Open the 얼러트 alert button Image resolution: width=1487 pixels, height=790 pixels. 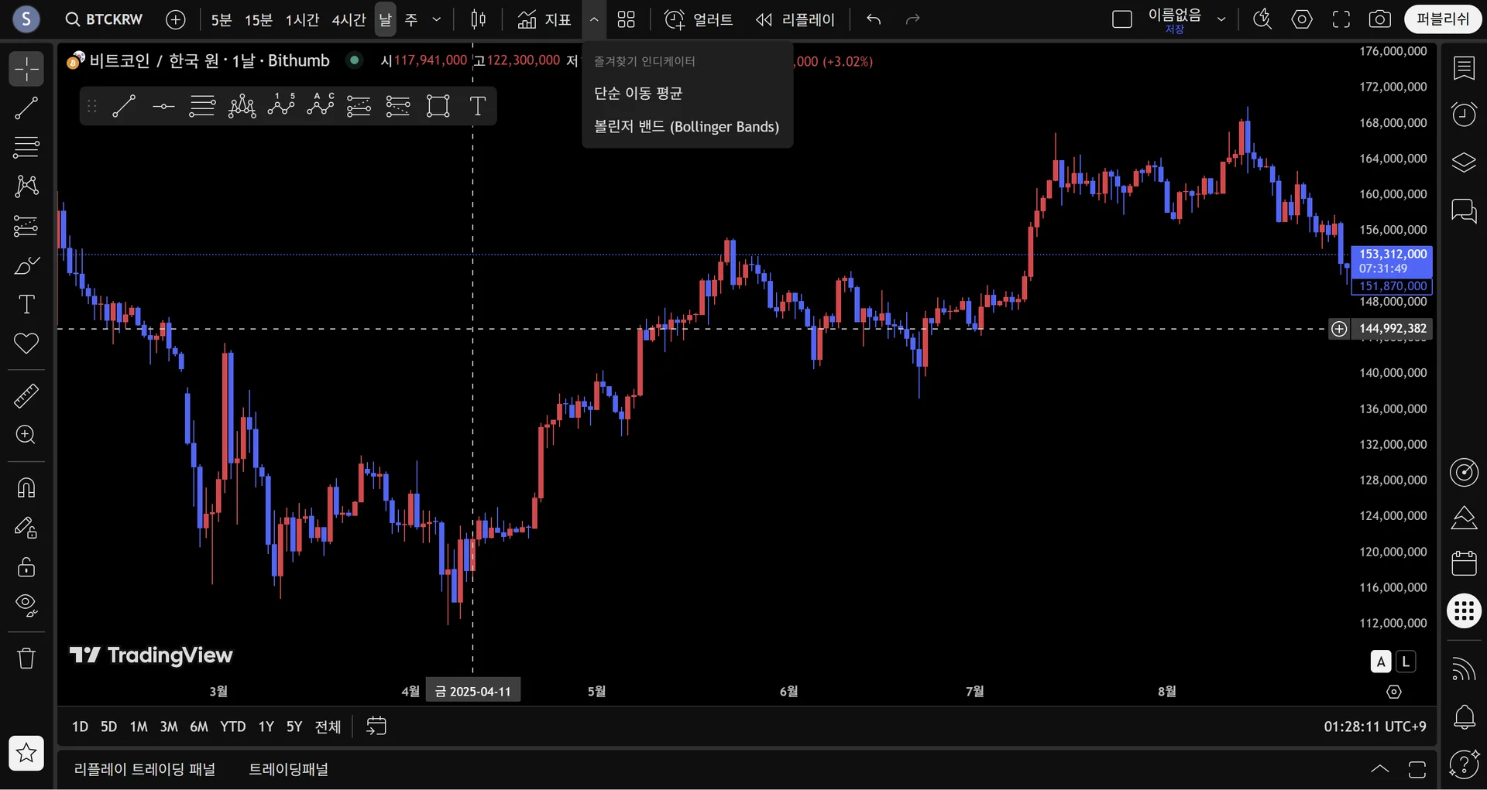point(699,19)
